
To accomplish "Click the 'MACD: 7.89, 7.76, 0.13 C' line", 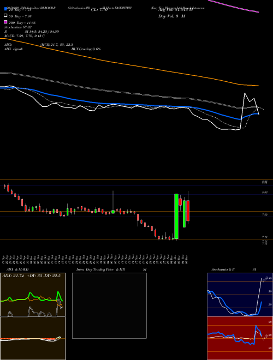I will [x=25, y=36].
